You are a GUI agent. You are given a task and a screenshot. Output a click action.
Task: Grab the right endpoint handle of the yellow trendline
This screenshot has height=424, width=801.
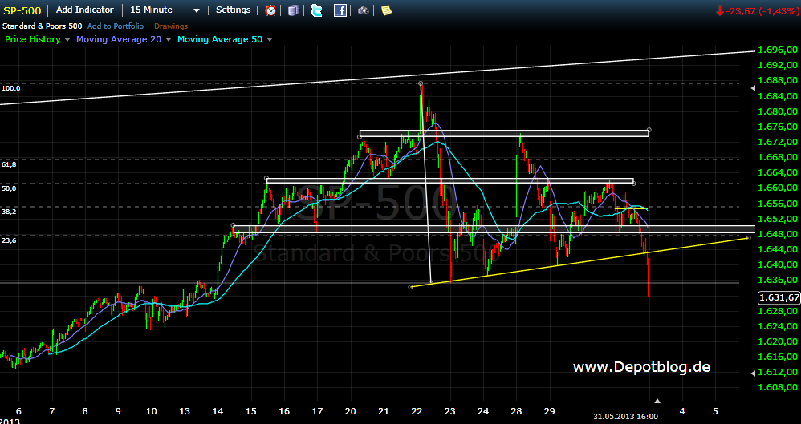(x=748, y=238)
